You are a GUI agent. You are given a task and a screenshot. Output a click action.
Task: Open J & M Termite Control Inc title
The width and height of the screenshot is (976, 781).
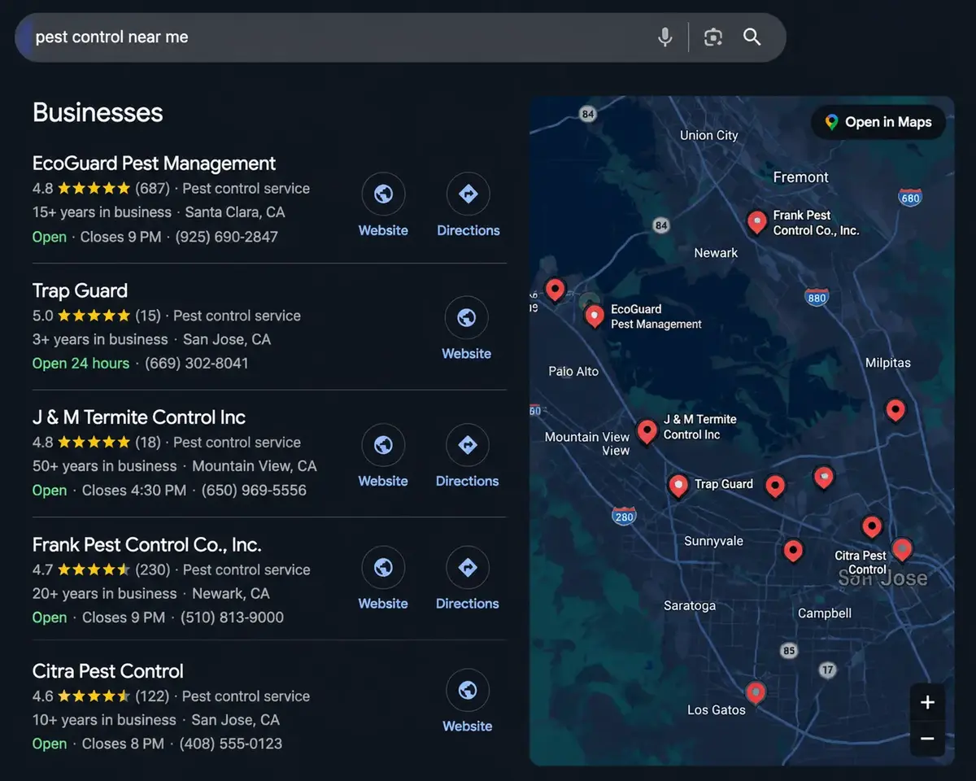tap(138, 417)
